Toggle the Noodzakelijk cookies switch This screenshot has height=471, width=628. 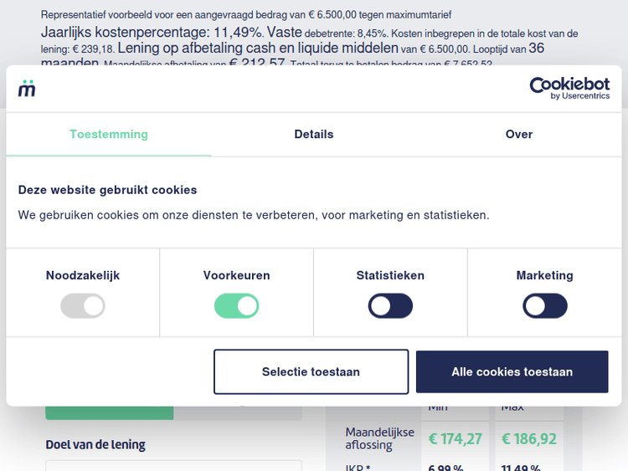(x=83, y=305)
